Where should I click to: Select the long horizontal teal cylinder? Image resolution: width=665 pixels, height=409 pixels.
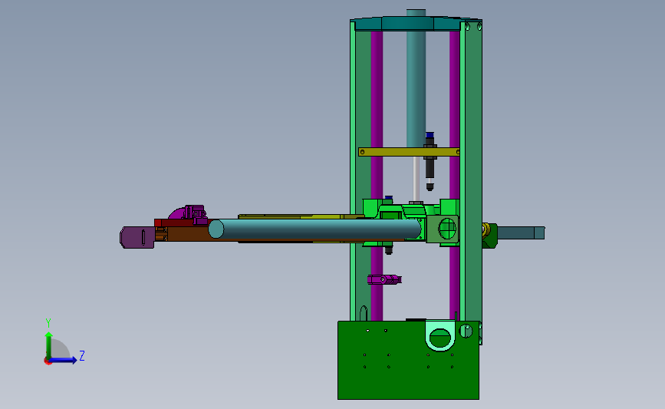pos(314,229)
